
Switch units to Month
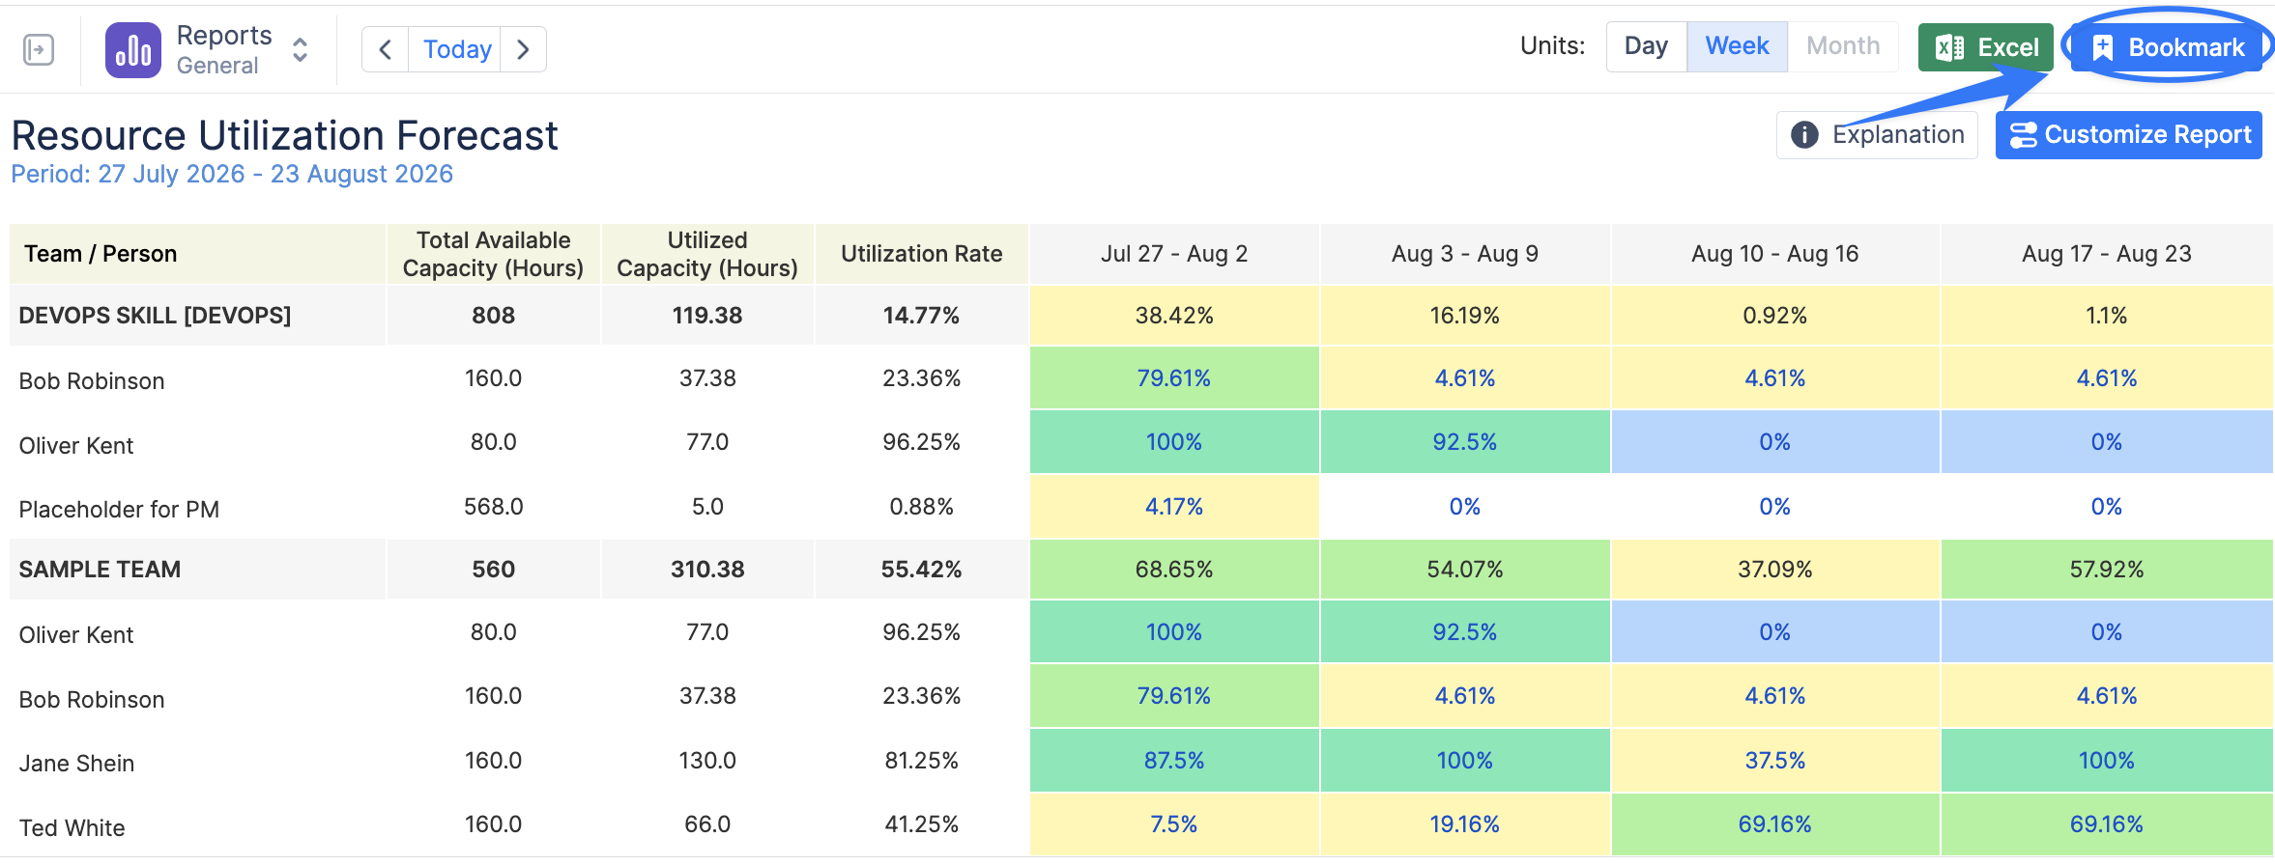(1843, 46)
